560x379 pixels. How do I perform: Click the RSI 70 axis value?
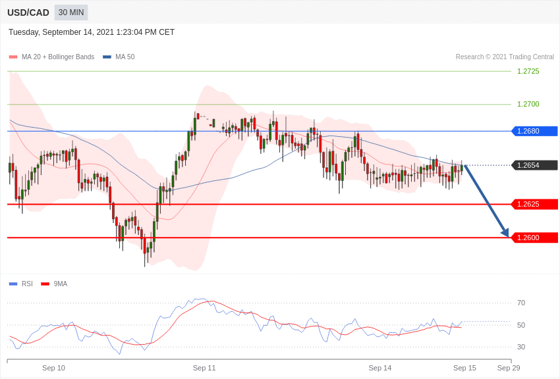point(521,303)
